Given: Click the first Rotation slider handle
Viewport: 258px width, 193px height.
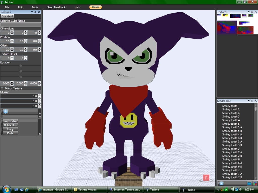Looking at the screenshot, I should coord(21,66).
